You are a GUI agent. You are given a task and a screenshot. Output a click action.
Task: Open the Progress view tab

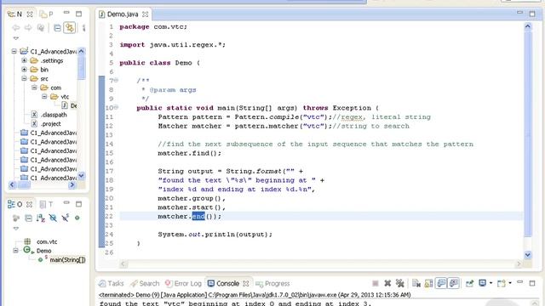tap(272, 283)
